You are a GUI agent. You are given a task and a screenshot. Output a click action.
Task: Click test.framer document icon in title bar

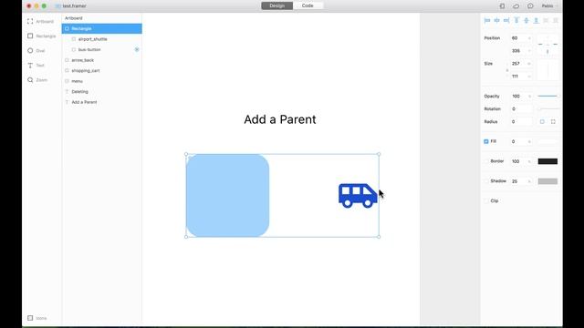(x=57, y=6)
